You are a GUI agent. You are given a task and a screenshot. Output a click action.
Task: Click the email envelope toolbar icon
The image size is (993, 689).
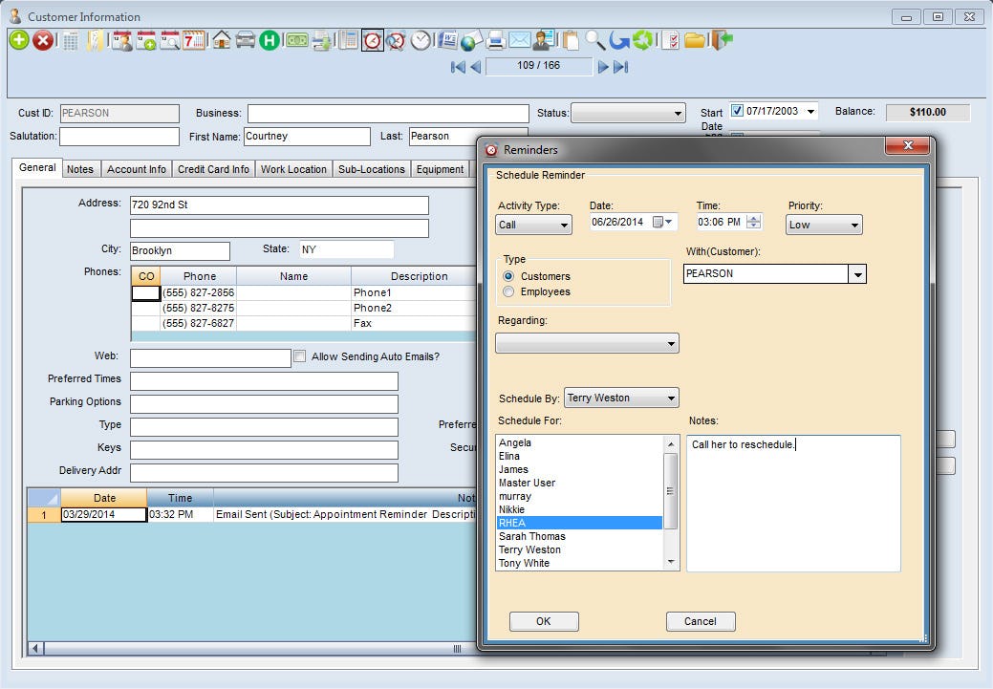(519, 40)
